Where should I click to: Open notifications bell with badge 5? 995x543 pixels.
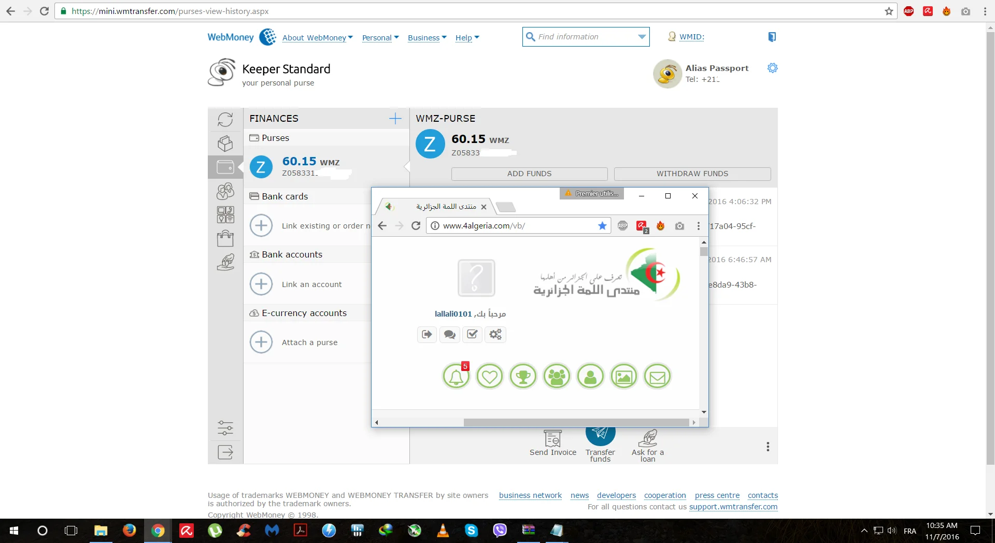tap(456, 377)
